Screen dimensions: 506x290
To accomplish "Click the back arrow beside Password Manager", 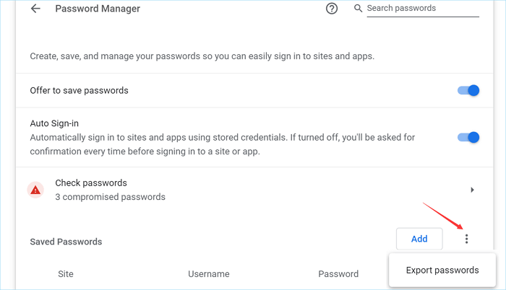I will (x=35, y=9).
